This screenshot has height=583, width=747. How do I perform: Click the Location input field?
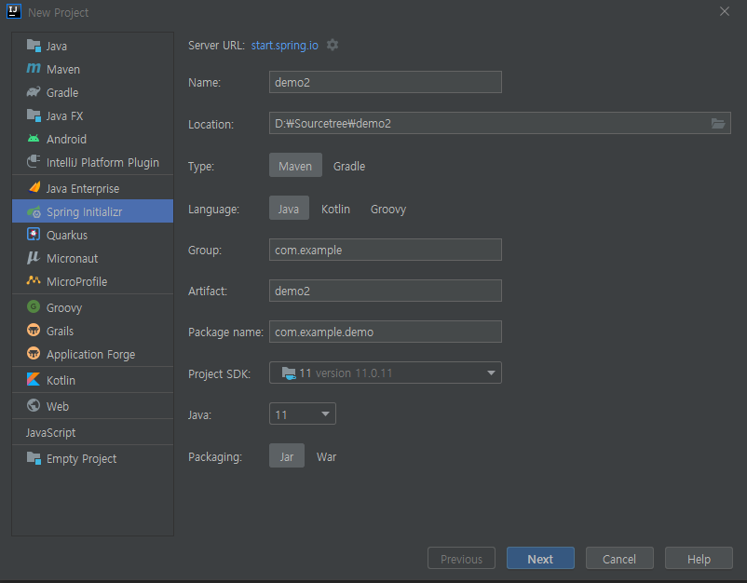[500, 123]
